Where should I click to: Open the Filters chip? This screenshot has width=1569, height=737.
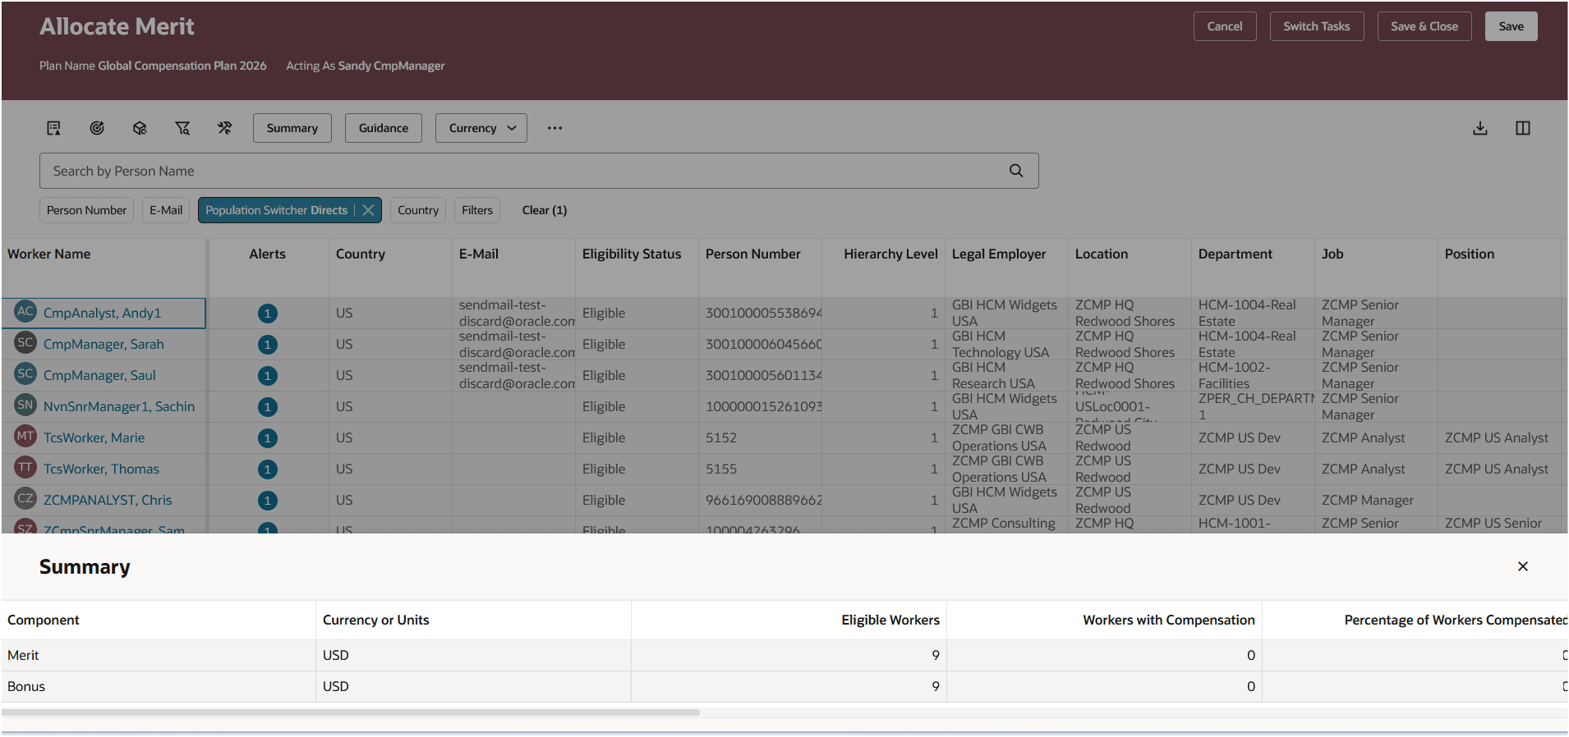point(477,210)
